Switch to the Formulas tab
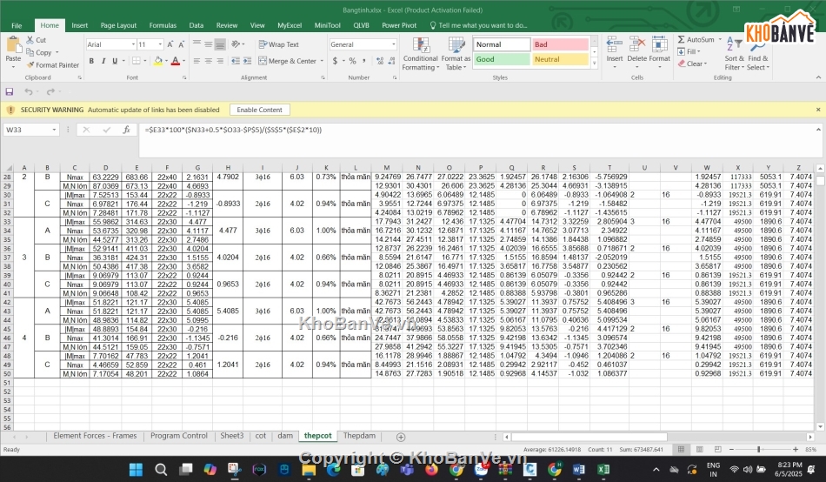Screen dimensions: 826x482 pos(163,25)
